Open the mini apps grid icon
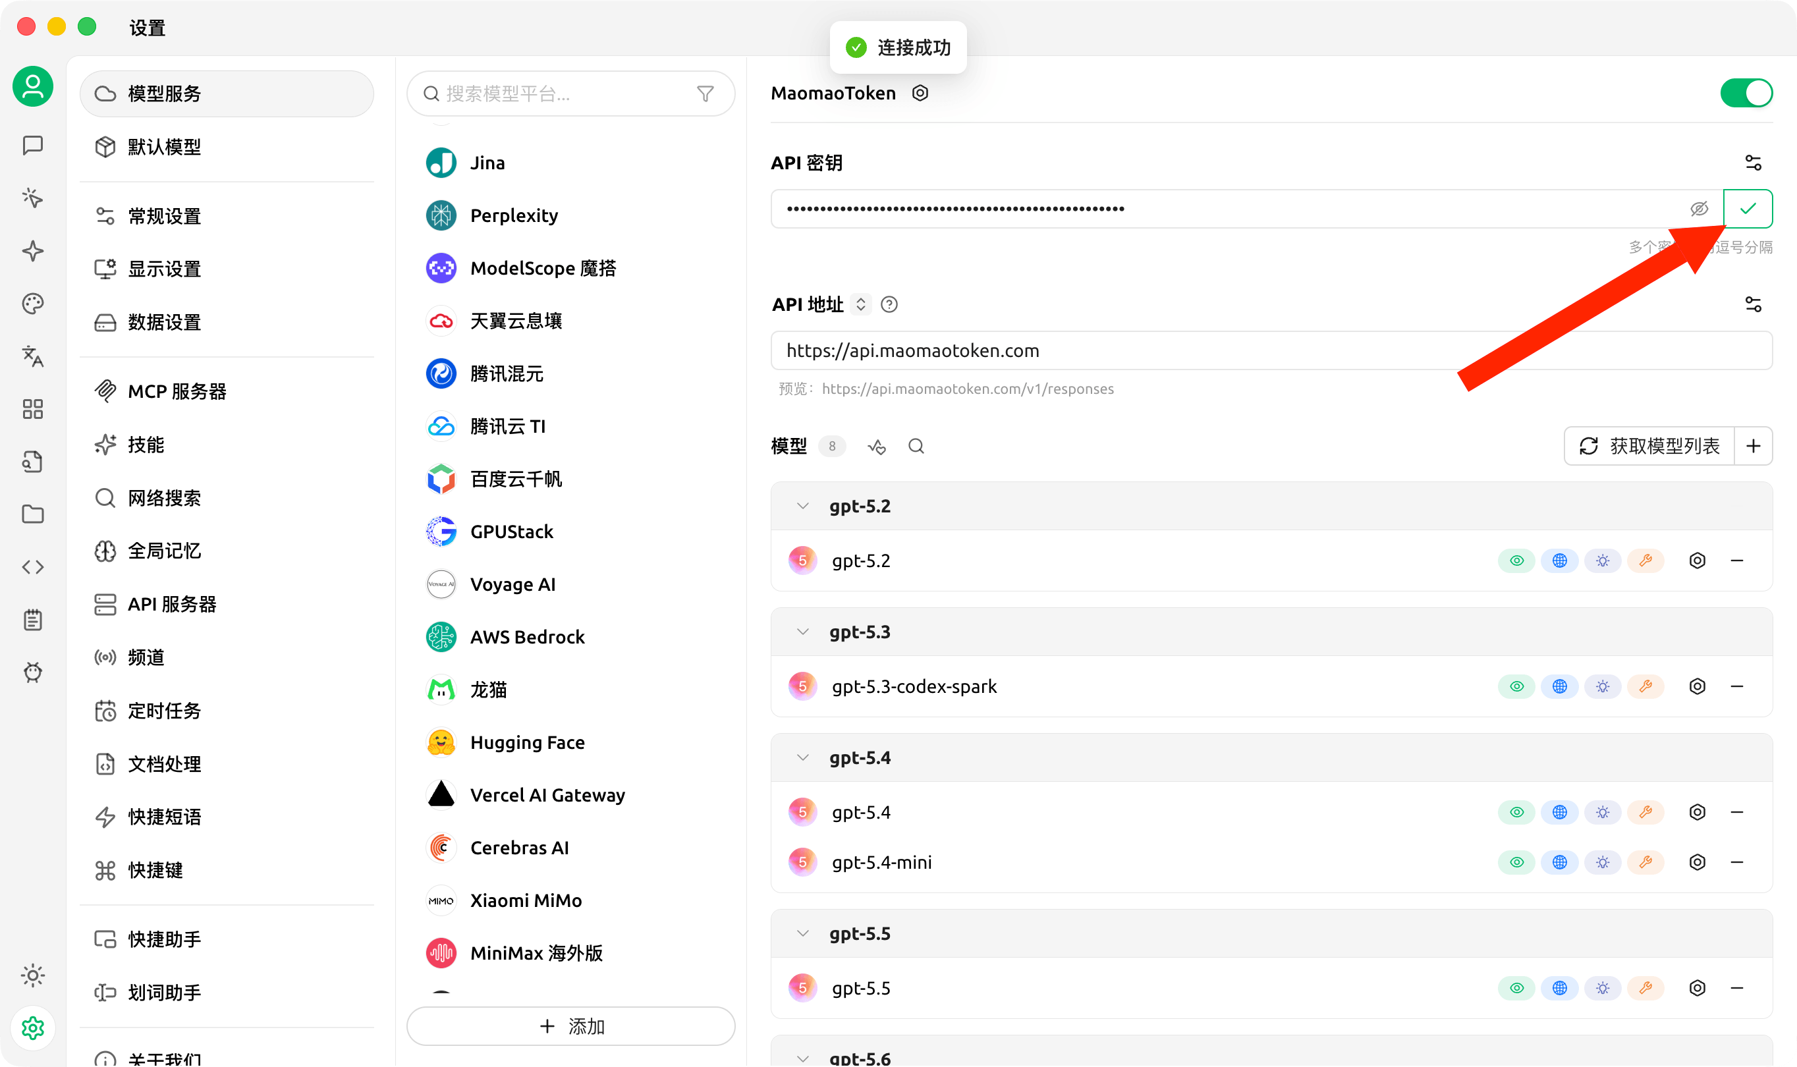 coord(33,409)
